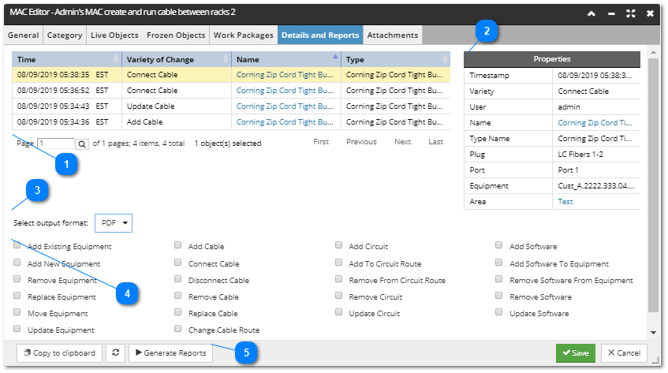
Task: Switch to the General tab
Action: 24,35
